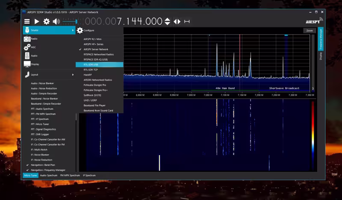Start the radio with Play button
The height and width of the screenshot is (200, 342).
[x=37, y=21]
